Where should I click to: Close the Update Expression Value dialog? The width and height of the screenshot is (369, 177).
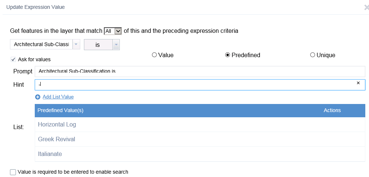366,7
